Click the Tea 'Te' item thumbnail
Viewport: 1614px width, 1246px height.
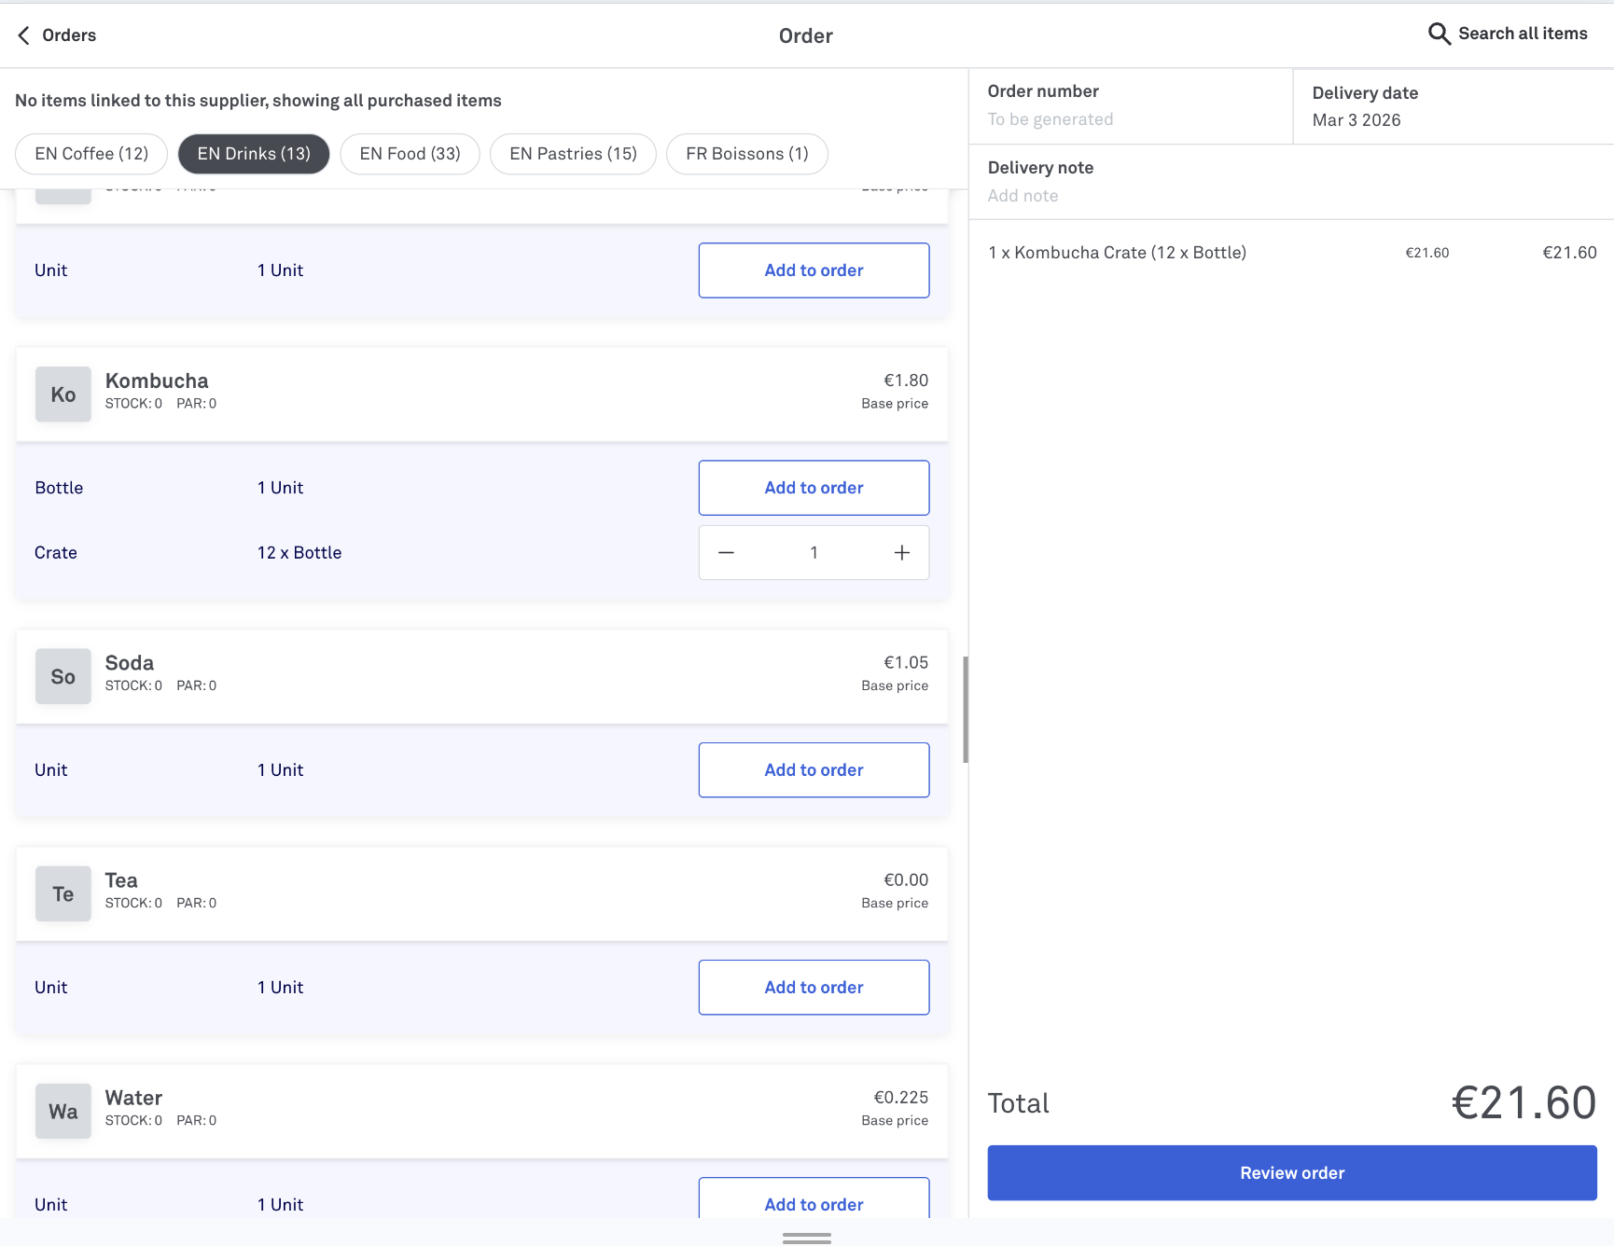click(63, 893)
